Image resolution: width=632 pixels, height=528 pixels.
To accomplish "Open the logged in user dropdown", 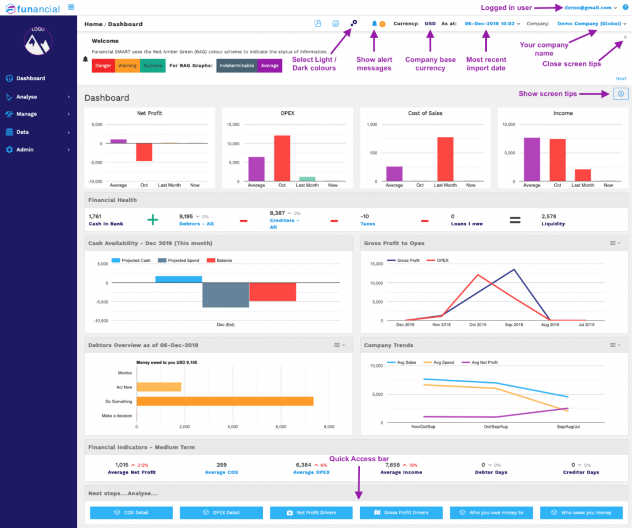I will click(590, 7).
